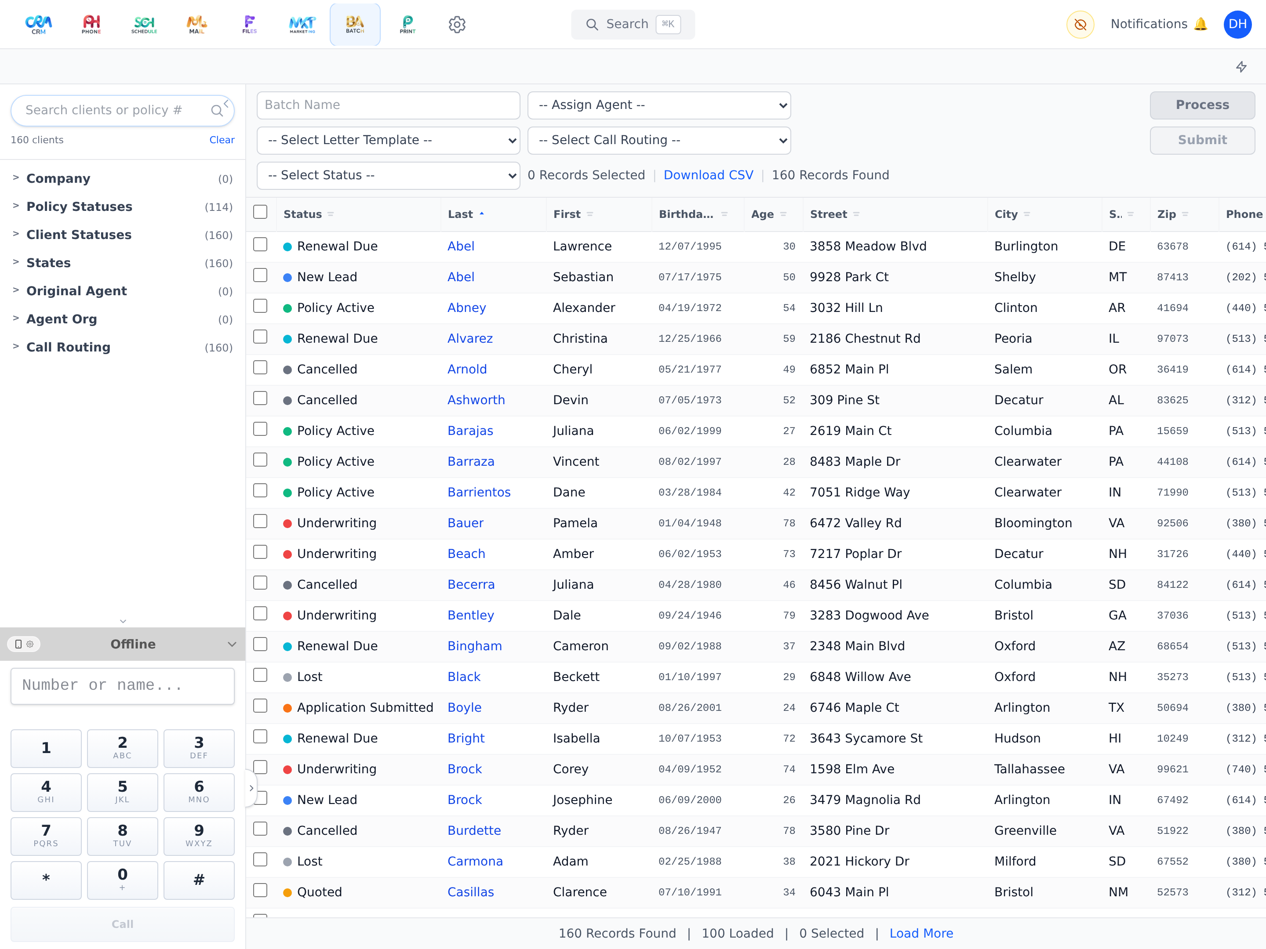Image resolution: width=1266 pixels, height=949 pixels.
Task: Toggle the select-all header checkbox
Action: coord(260,212)
